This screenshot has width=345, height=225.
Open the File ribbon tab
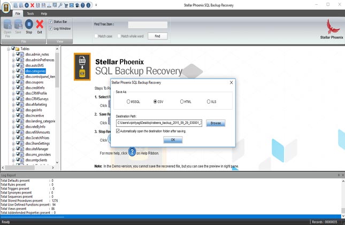point(18,13)
